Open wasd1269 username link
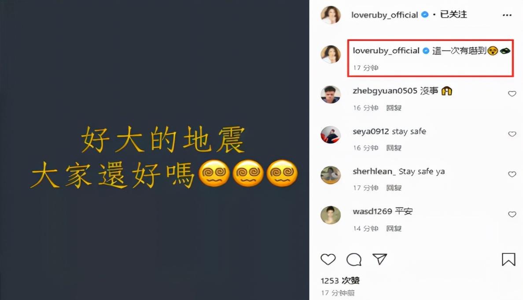 pos(372,211)
